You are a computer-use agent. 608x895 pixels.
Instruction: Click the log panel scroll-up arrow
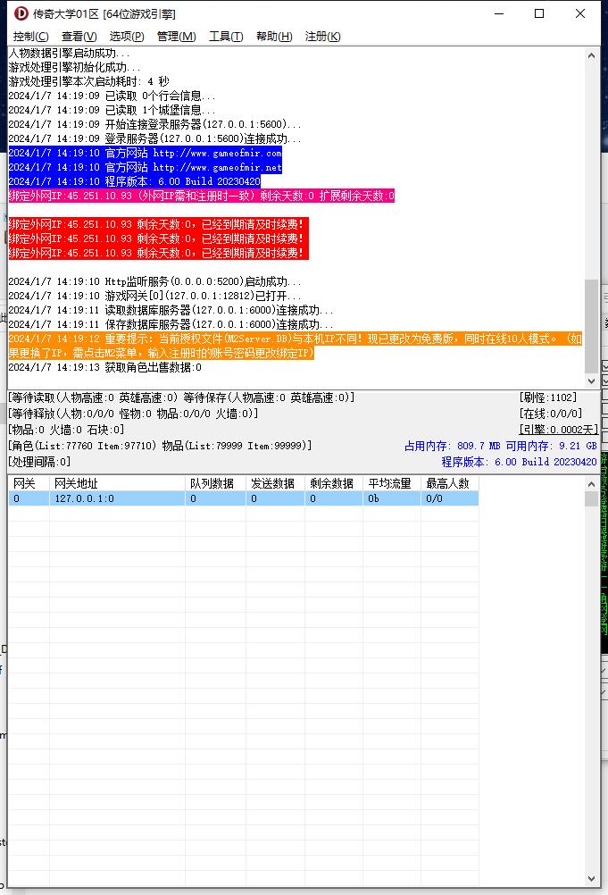pyautogui.click(x=591, y=56)
